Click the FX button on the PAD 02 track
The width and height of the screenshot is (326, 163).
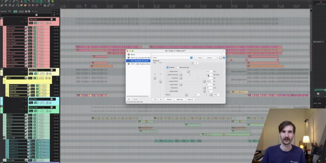(x=34, y=128)
